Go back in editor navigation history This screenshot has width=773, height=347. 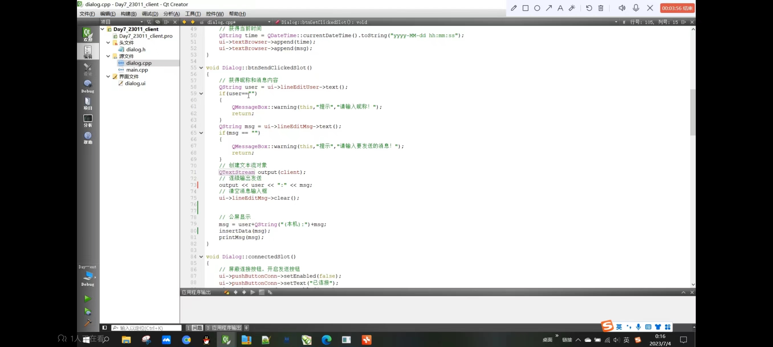coord(184,22)
